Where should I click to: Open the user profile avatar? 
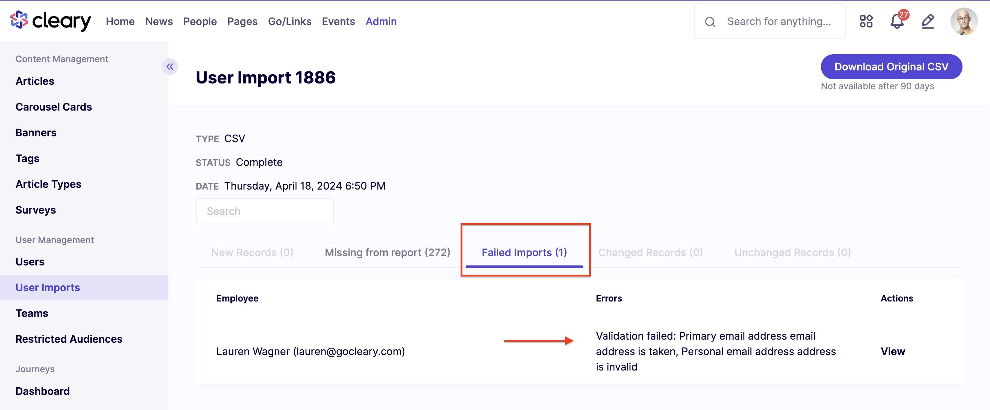click(964, 22)
